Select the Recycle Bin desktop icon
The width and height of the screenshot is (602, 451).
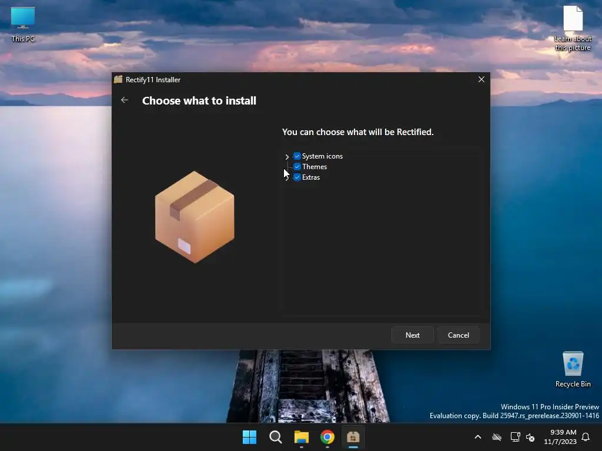[x=573, y=370]
